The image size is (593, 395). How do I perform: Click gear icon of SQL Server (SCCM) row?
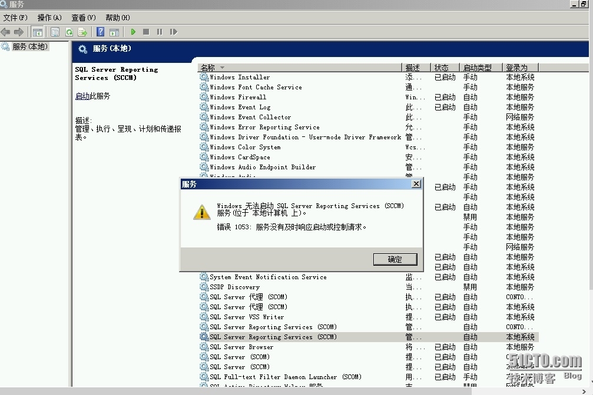pos(204,367)
